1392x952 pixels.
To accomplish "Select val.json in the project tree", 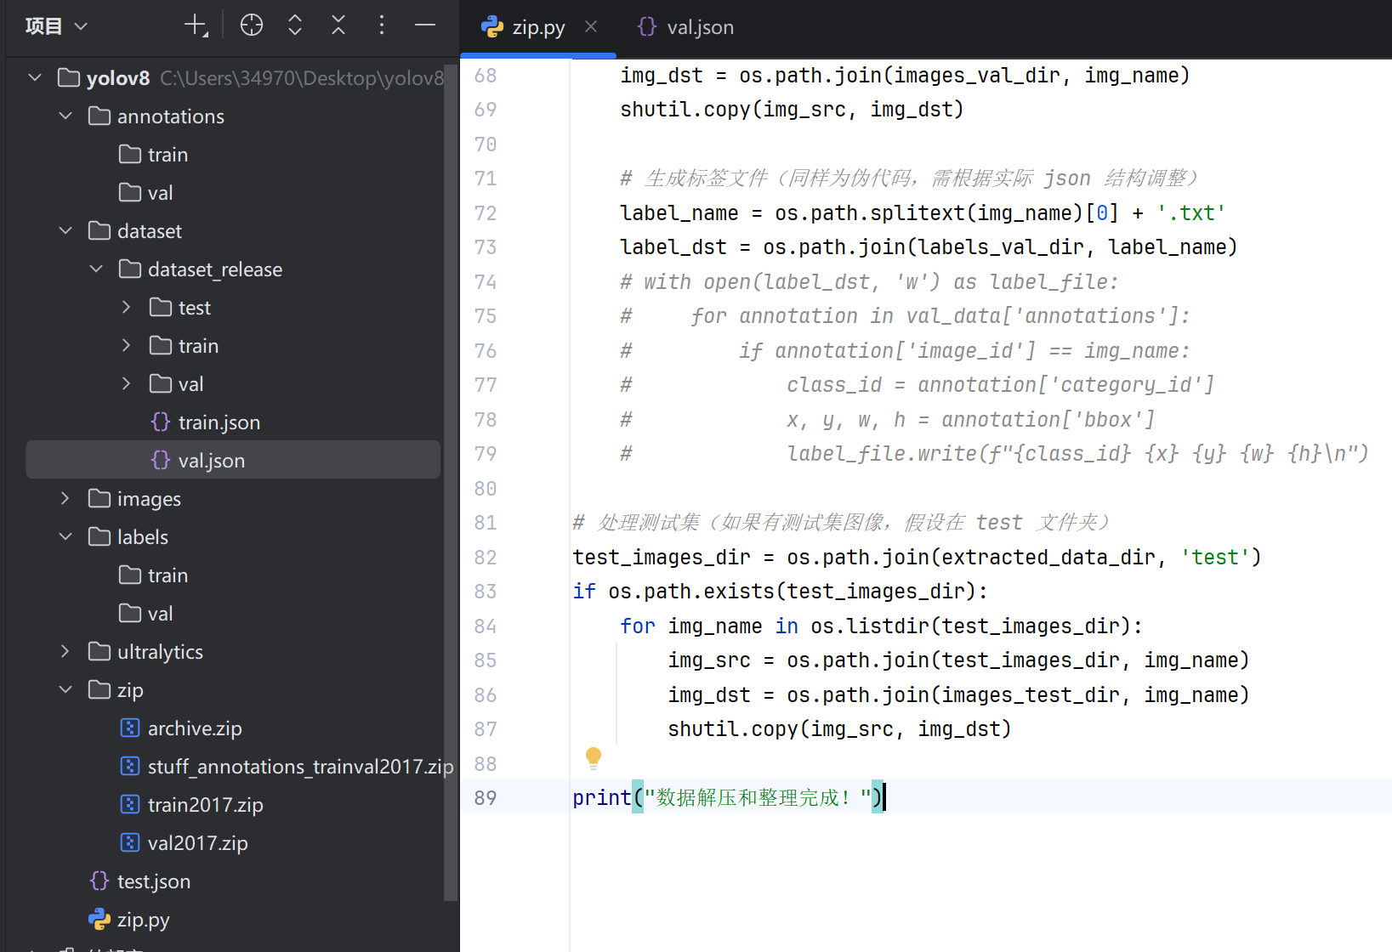I will pyautogui.click(x=233, y=461).
